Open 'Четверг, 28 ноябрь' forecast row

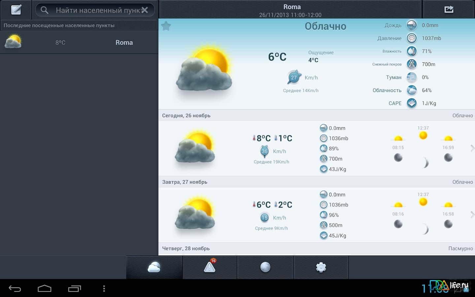(317, 248)
